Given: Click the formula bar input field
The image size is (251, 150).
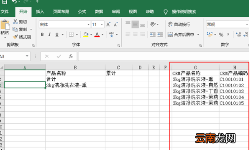Looking at the screenshot, I should (163, 56).
